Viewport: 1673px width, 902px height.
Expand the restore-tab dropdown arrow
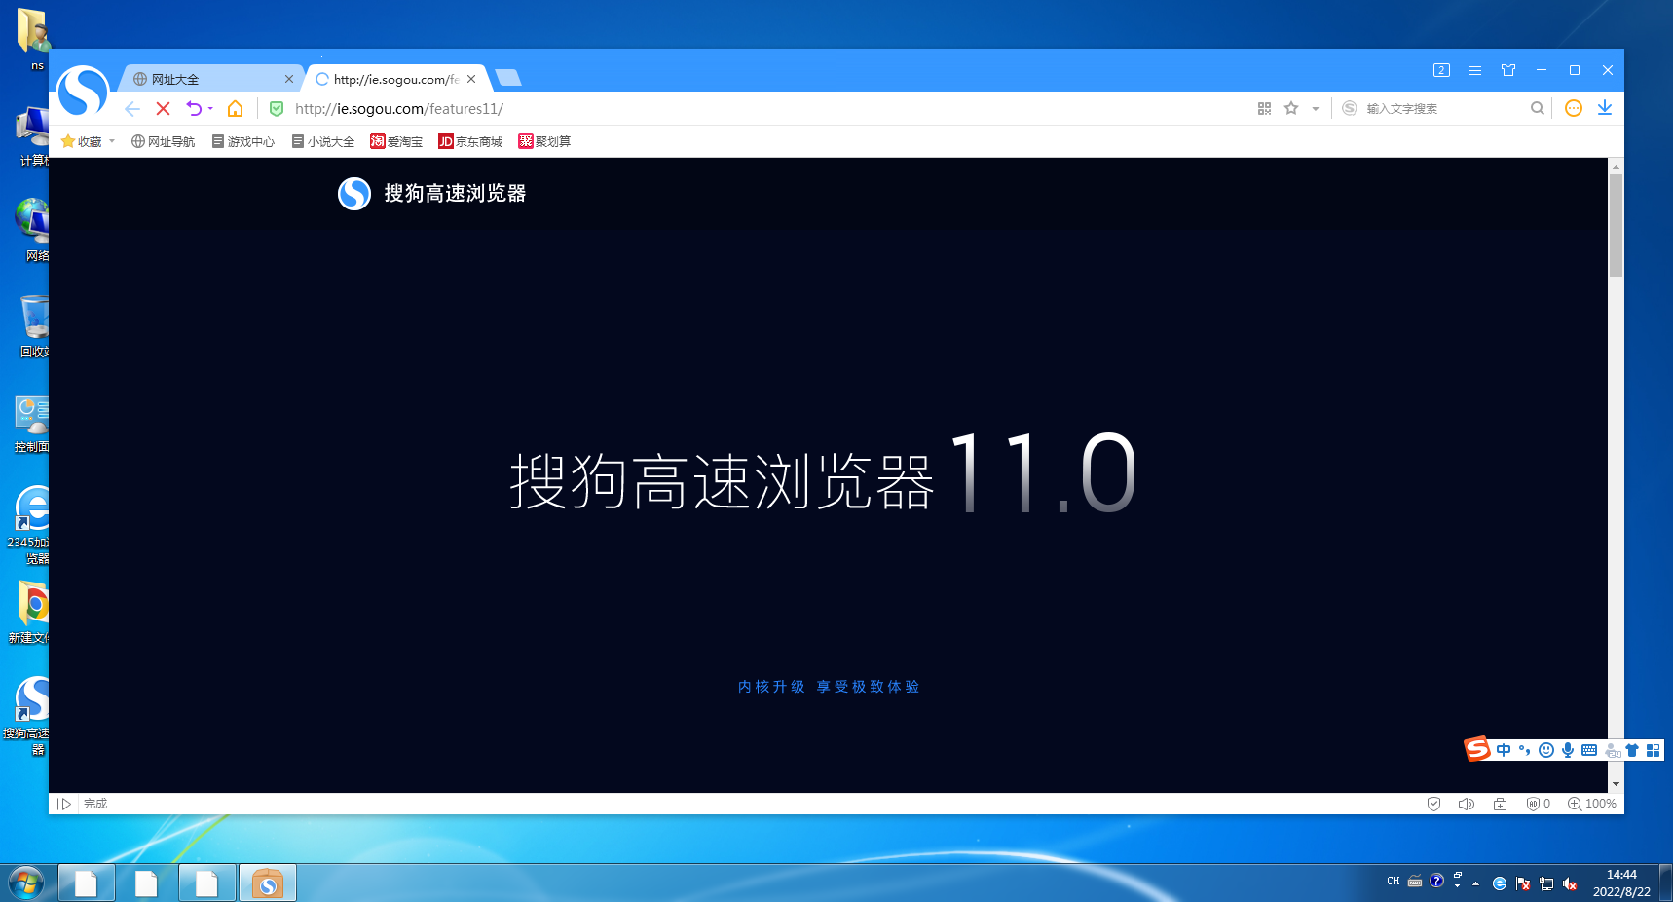click(210, 109)
